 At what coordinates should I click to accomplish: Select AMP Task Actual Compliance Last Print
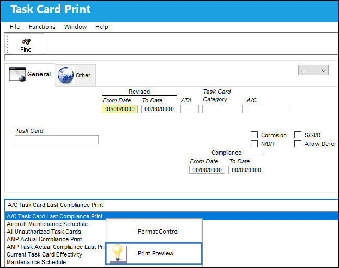(56, 247)
